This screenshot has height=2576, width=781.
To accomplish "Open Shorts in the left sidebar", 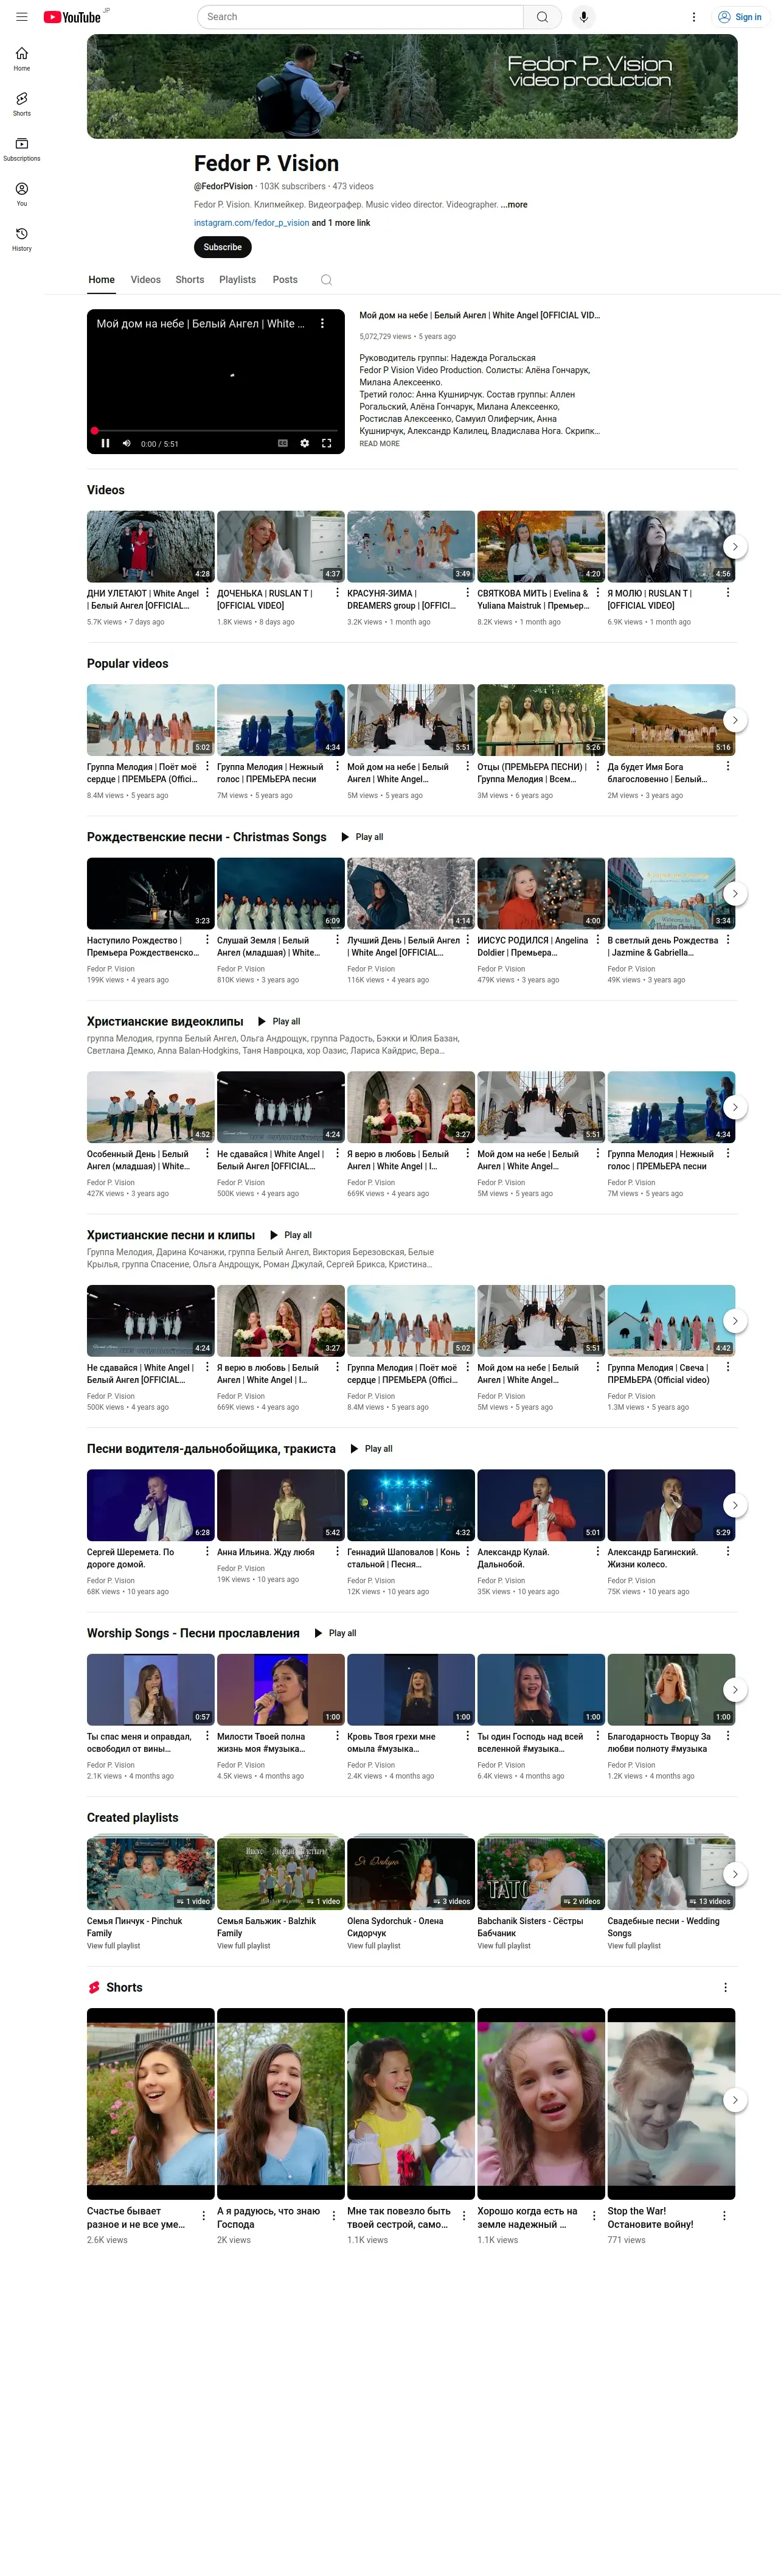I will (22, 104).
